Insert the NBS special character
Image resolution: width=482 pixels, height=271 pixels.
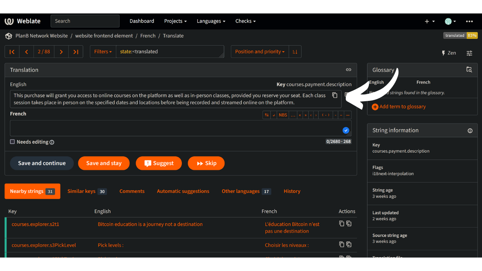283,115
